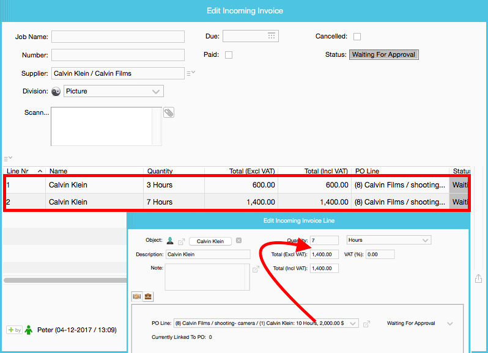Click the 7 Hours quantity cell
The width and height of the screenshot is (488, 353).
click(174, 202)
